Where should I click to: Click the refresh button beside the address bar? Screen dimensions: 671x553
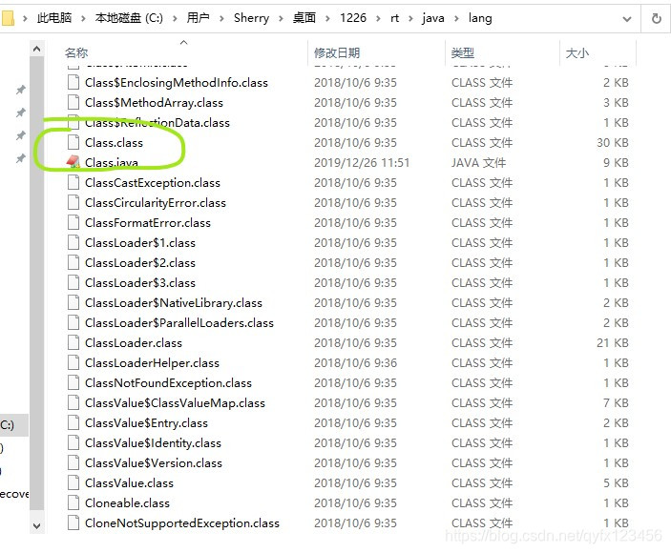click(x=656, y=18)
